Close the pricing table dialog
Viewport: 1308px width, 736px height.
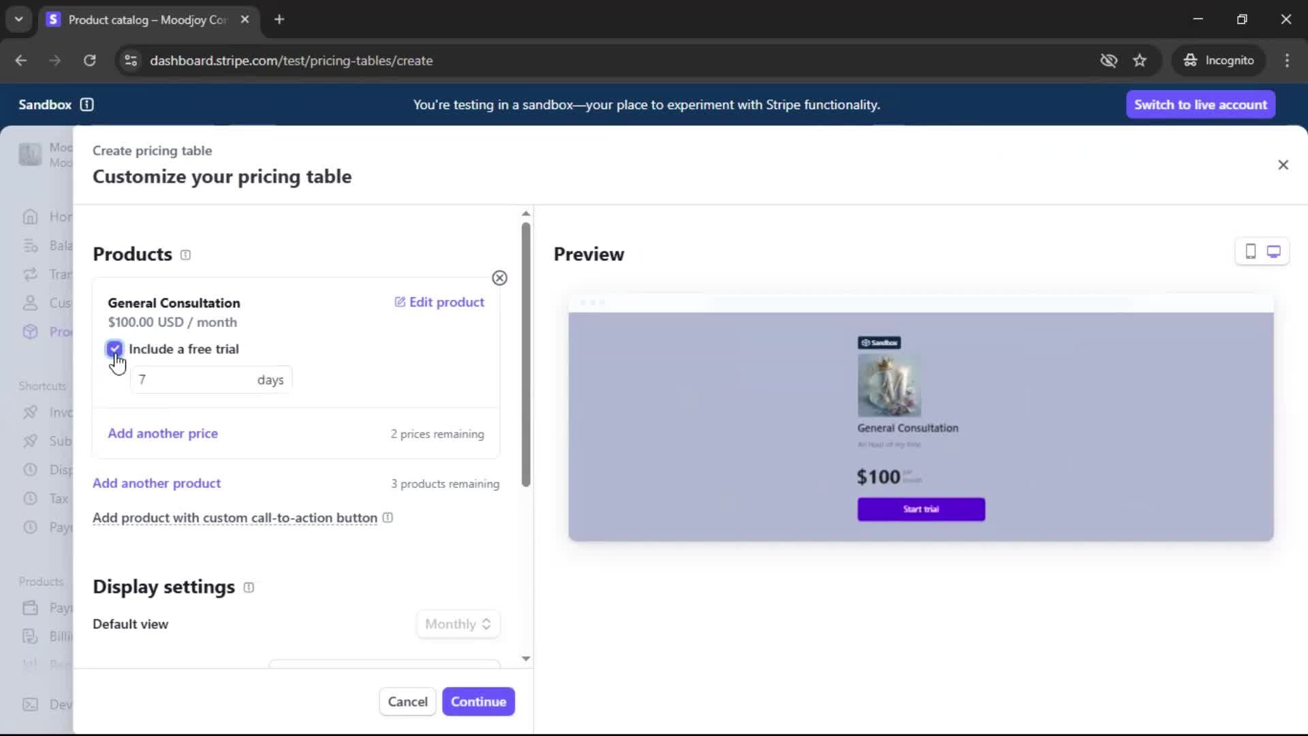(x=1283, y=165)
